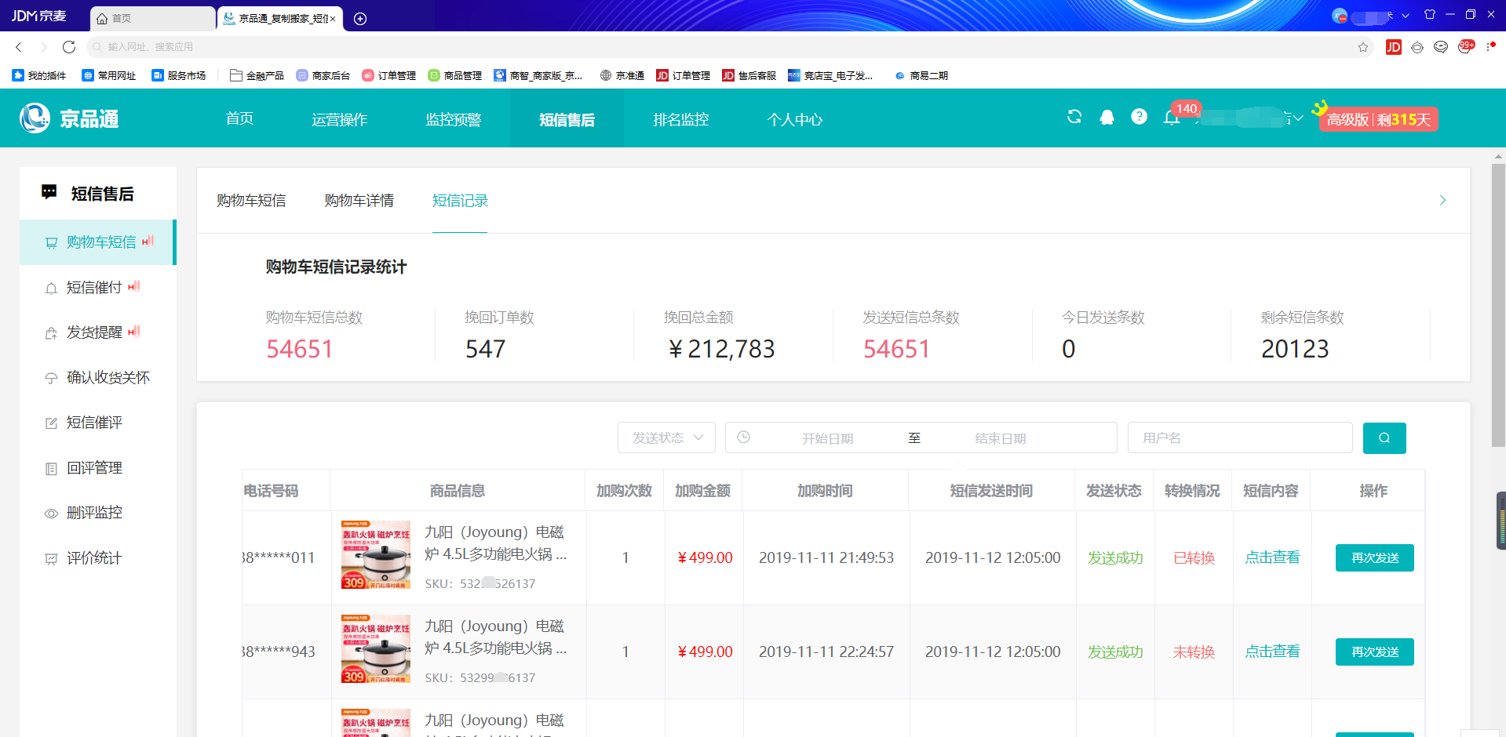Click 再次发送 for the first record
Screen dimensions: 1506x737
(x=1374, y=558)
